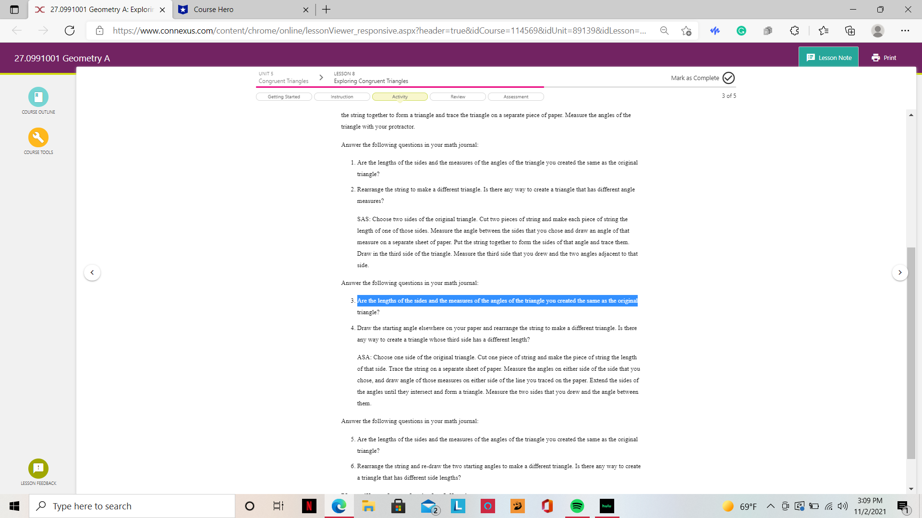This screenshot has width=922, height=518.
Task: Expand the Unit 5 breadcrumb chevron
Action: [x=321, y=77]
